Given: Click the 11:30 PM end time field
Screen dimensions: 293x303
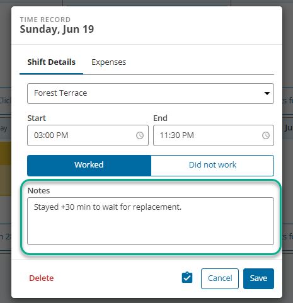Looking at the screenshot, I should pos(214,135).
